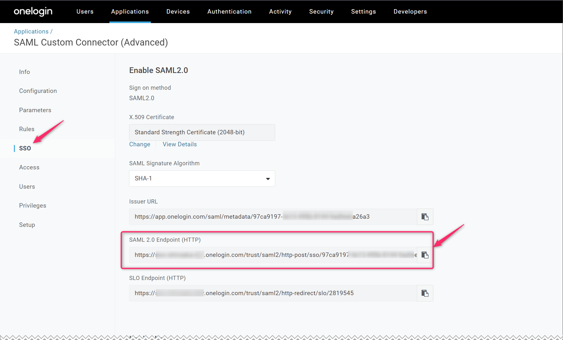Viewport: 563px width, 340px height.
Task: Click the Enable SAML2.0 heading
Action: [x=158, y=70]
